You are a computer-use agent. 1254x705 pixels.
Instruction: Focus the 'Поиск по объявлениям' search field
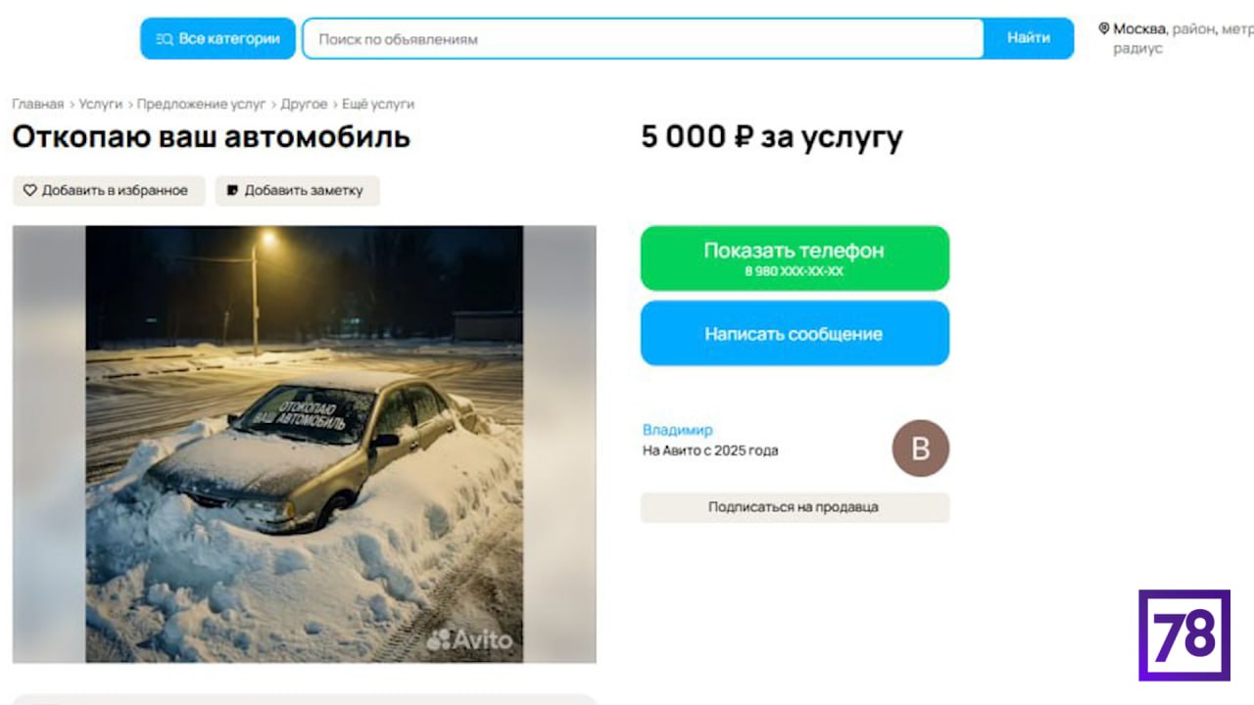tap(643, 39)
